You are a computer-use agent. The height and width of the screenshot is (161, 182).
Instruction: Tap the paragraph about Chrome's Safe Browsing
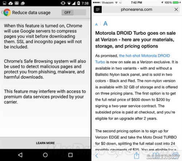(x=45, y=69)
